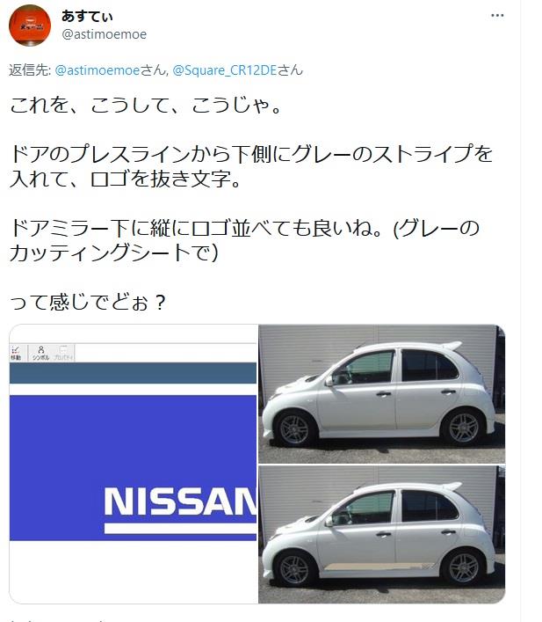Image resolution: width=542 pixels, height=622 pixels.
Task: Open the @astimoemoe mention in reply line
Action: coord(98,70)
